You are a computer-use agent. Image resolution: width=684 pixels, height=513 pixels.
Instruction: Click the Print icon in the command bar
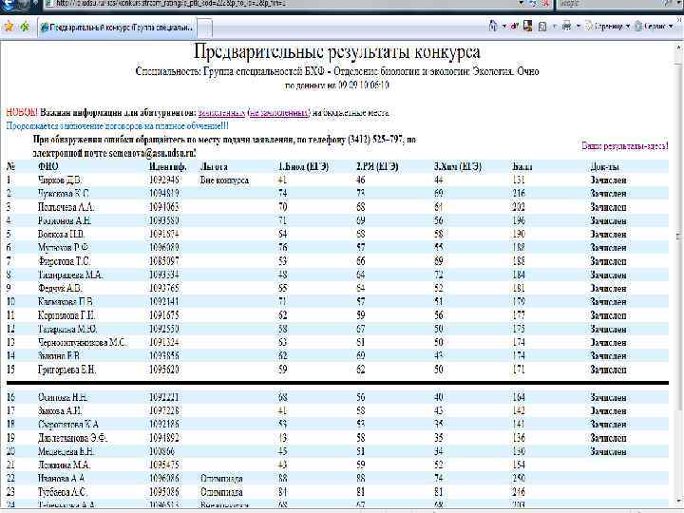566,27
